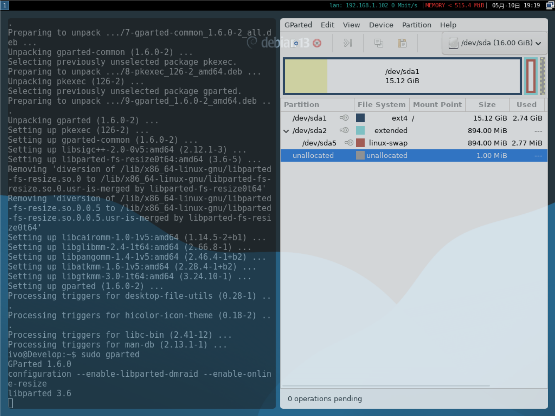Click the MEMORY < 515.4 MiB indicator

click(x=454, y=5)
